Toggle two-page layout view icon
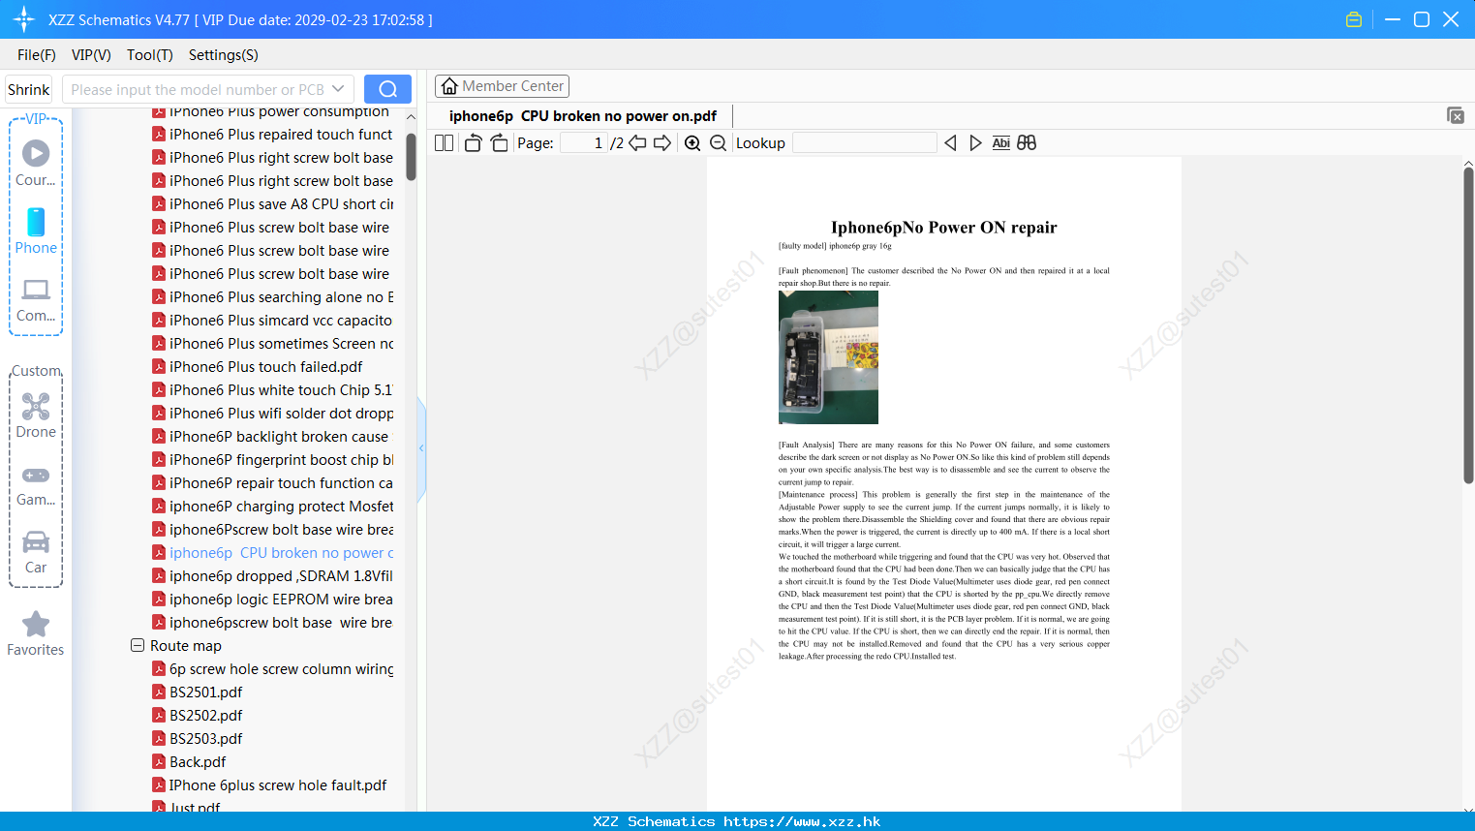The image size is (1475, 831). (445, 143)
